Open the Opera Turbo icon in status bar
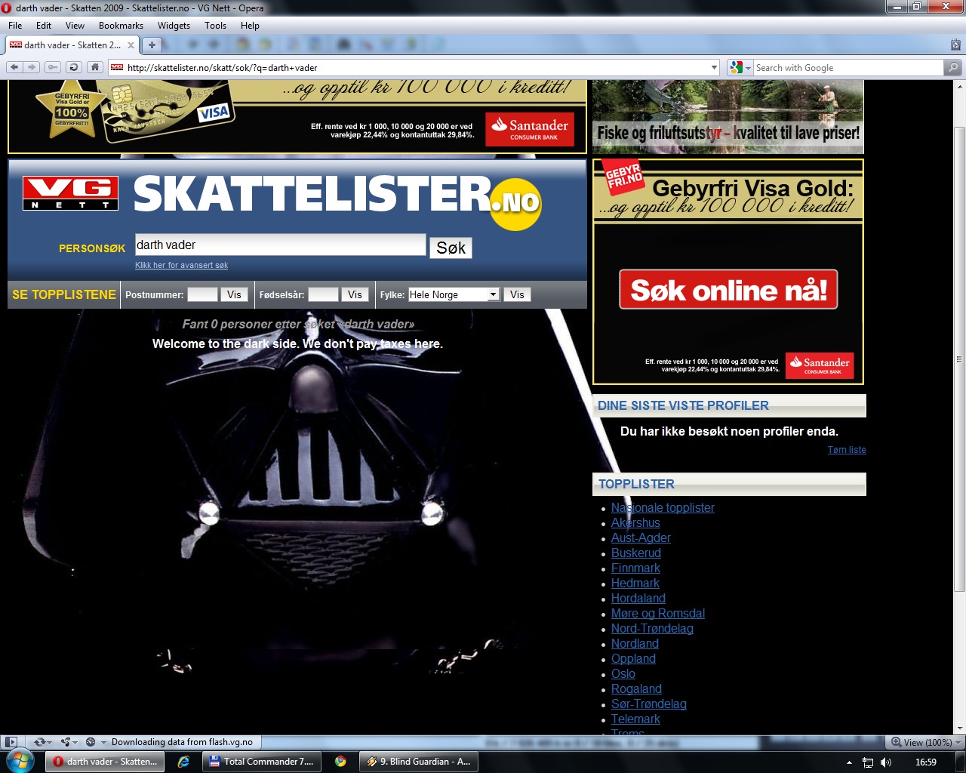Viewport: 966px width, 773px height. click(91, 742)
